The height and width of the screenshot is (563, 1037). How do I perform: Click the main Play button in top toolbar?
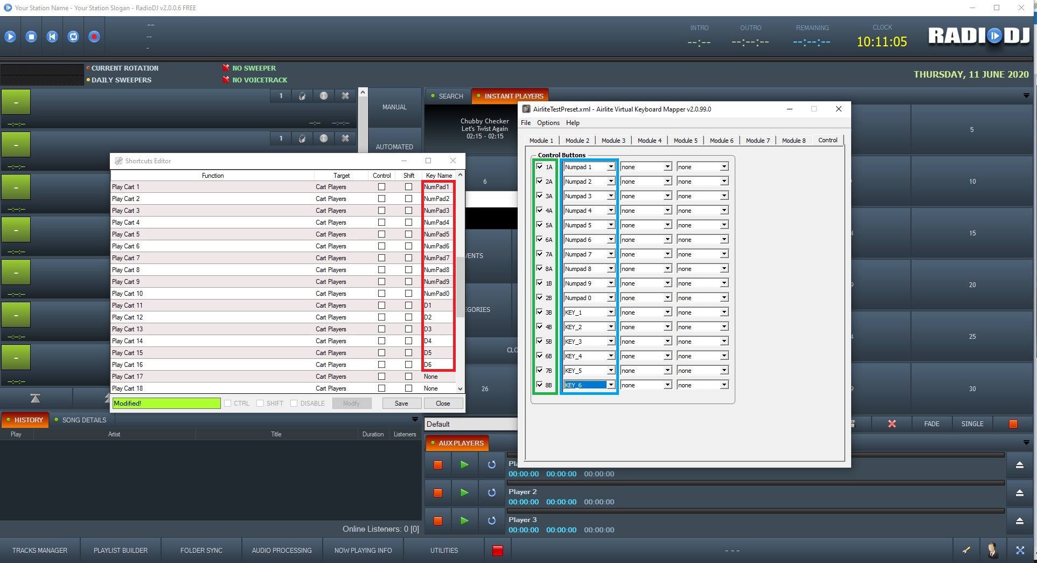pyautogui.click(x=10, y=37)
